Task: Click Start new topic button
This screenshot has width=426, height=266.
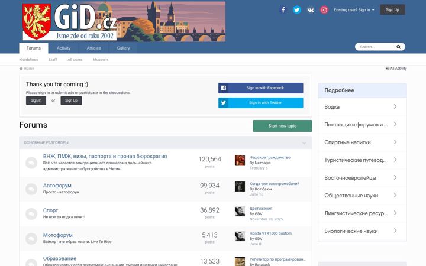Action: point(282,126)
